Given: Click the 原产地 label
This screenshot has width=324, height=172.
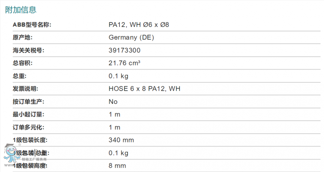Looking at the screenshot, I should point(23,37).
